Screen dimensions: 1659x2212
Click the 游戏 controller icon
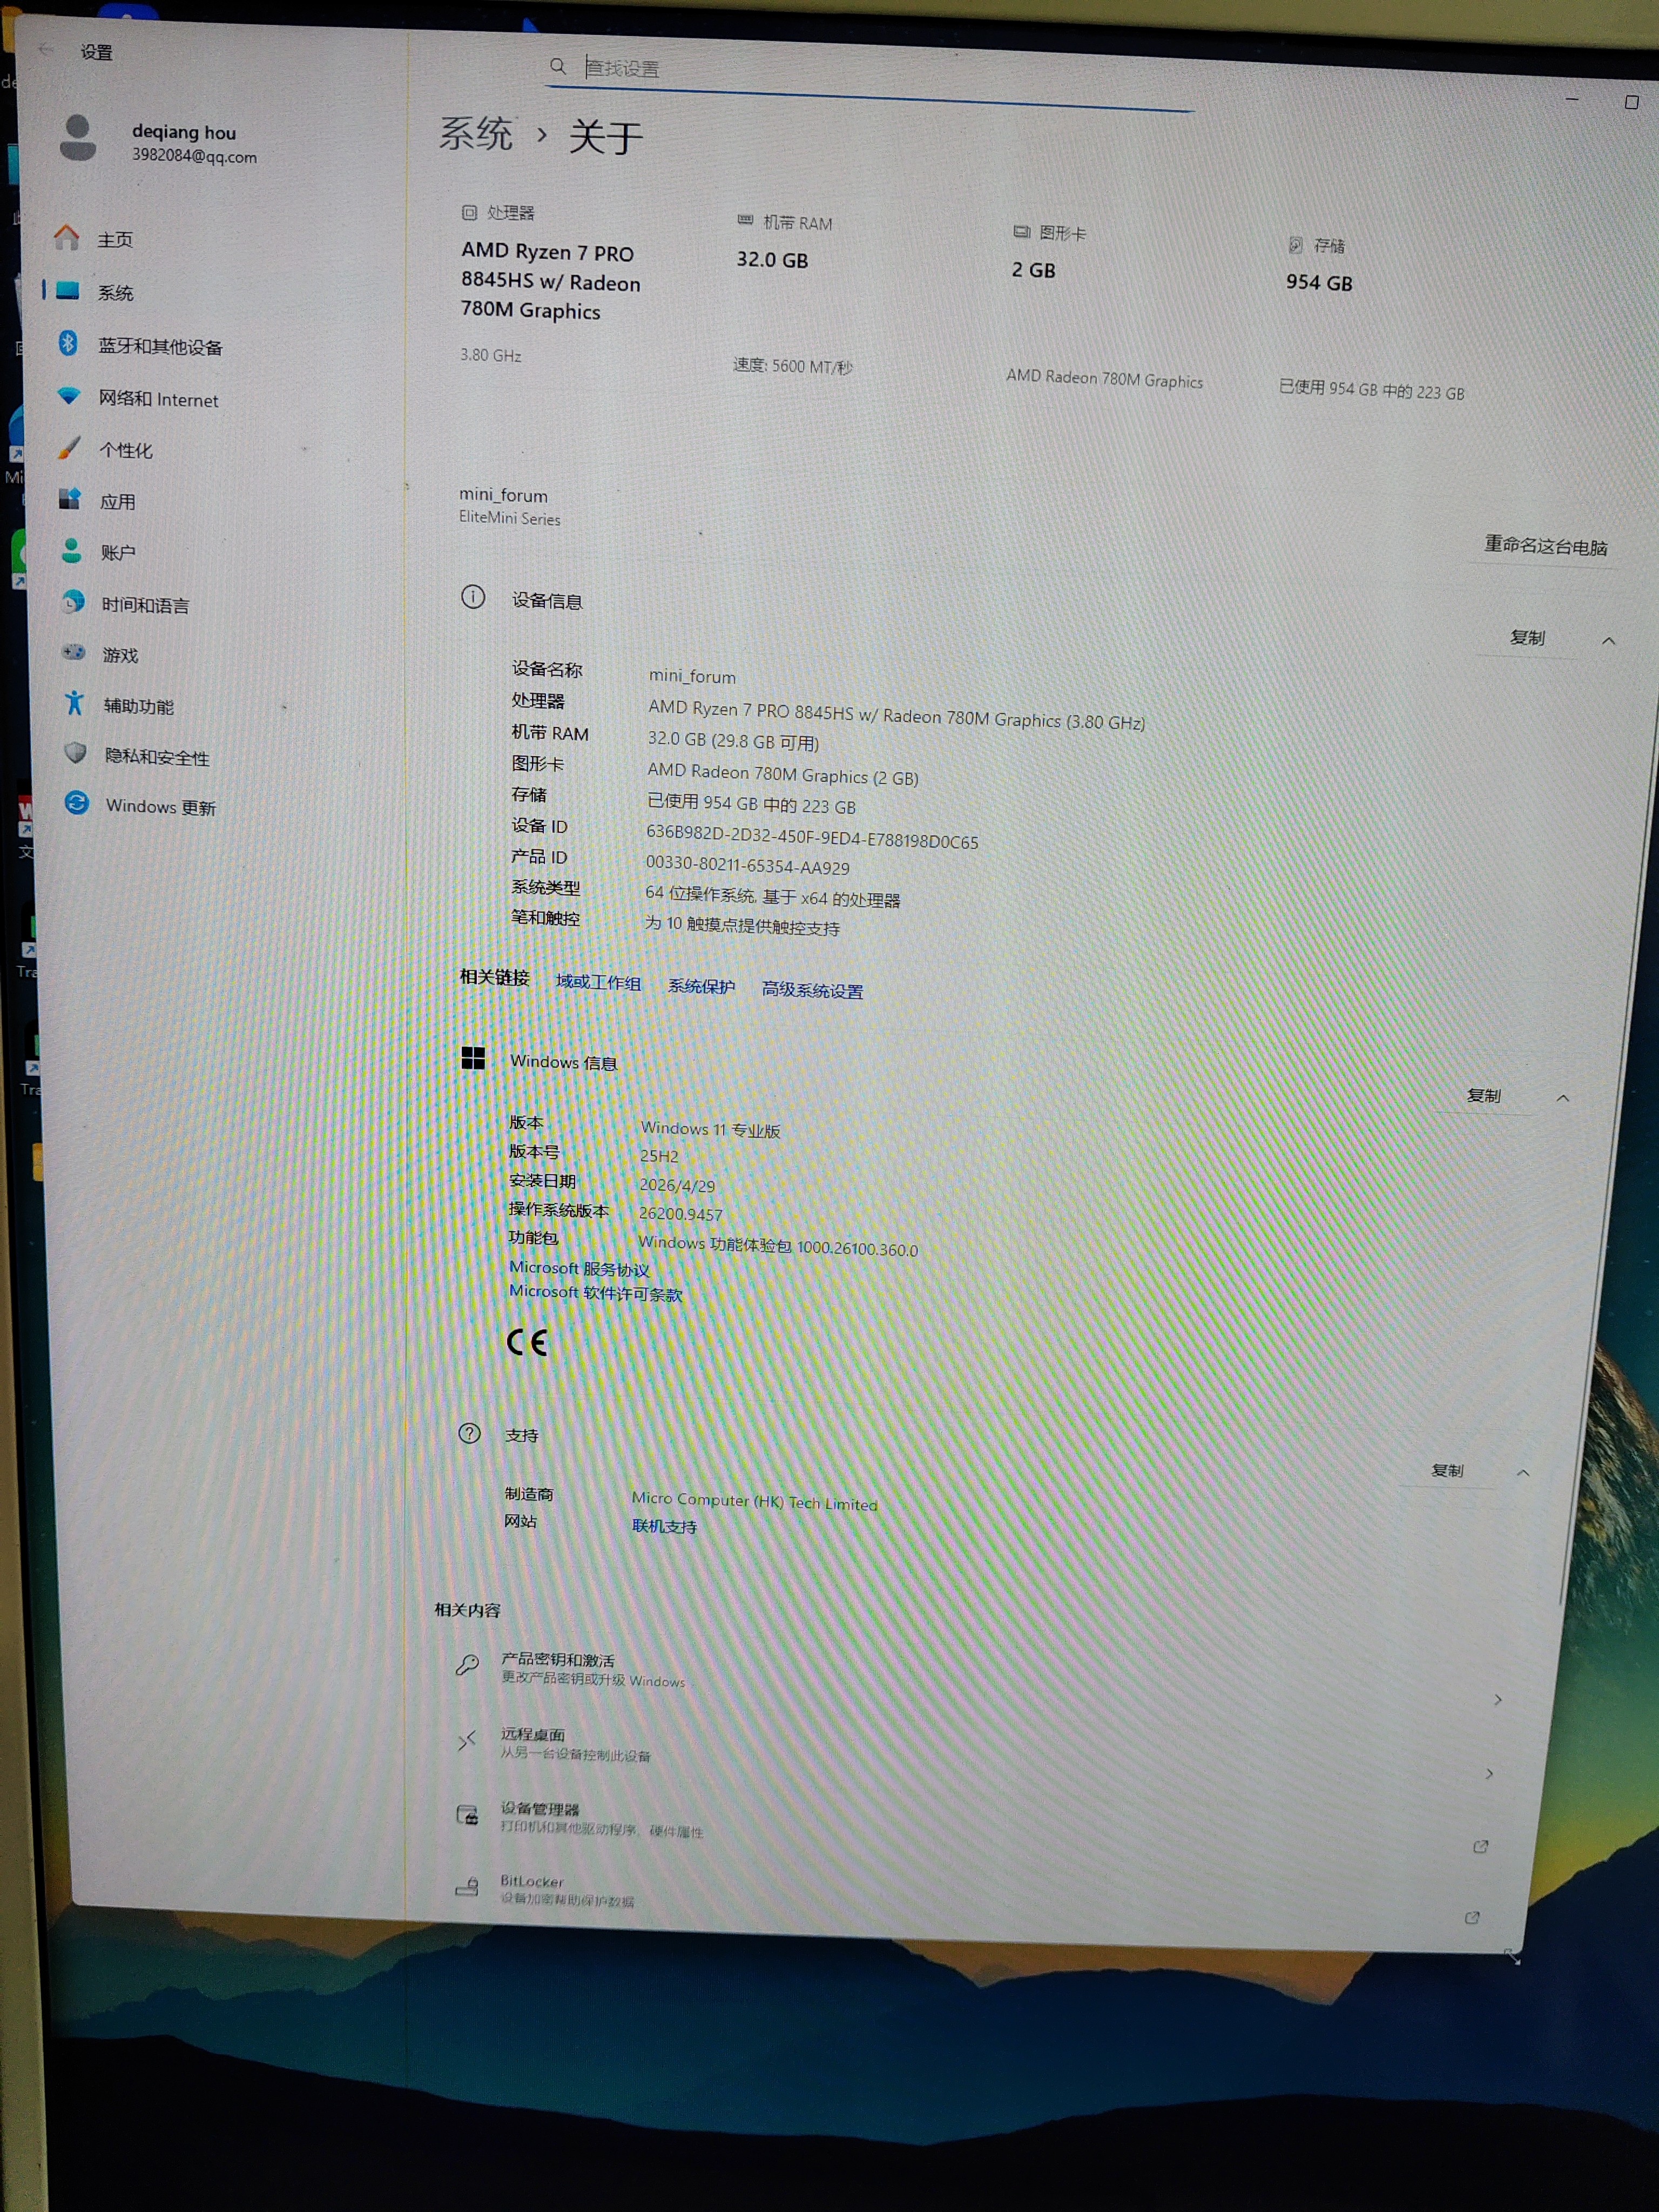tap(74, 652)
